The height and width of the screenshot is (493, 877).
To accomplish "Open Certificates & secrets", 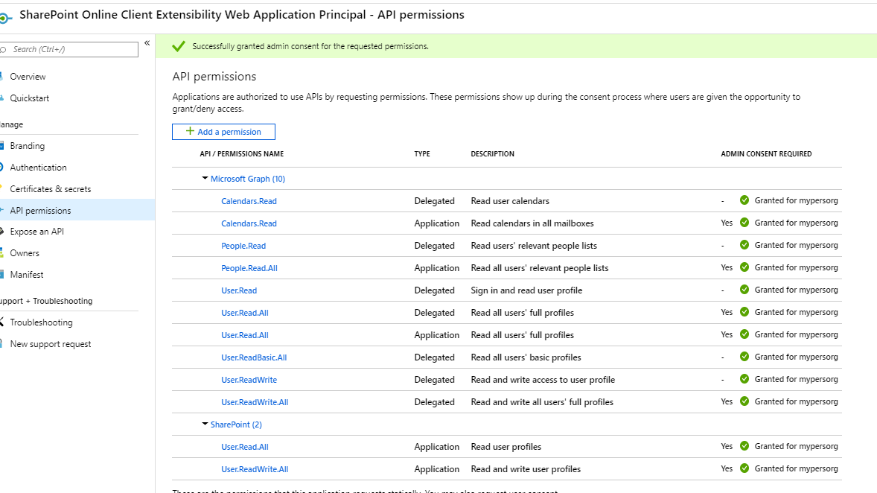I will (49, 188).
